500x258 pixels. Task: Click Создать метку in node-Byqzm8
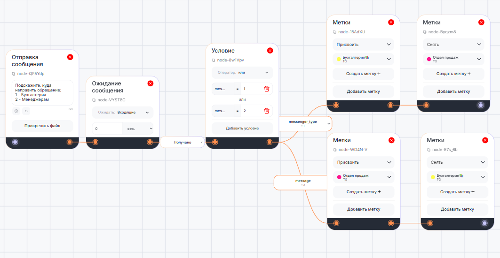click(x=453, y=74)
